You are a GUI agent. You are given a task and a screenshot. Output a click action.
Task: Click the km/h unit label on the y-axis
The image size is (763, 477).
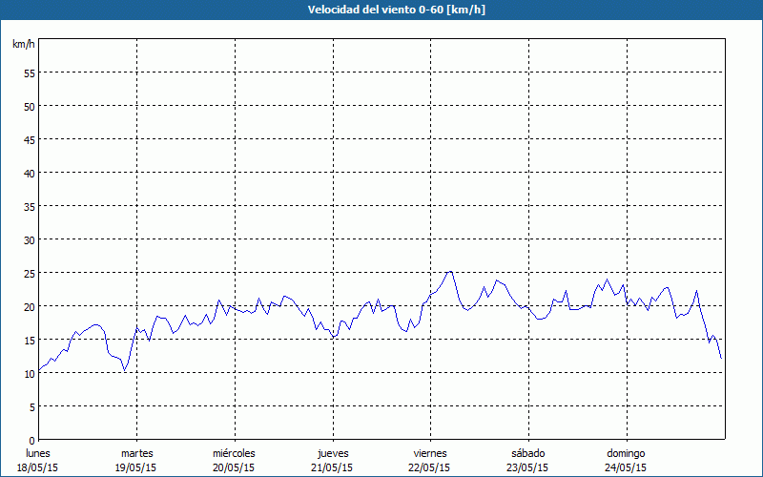tap(24, 45)
